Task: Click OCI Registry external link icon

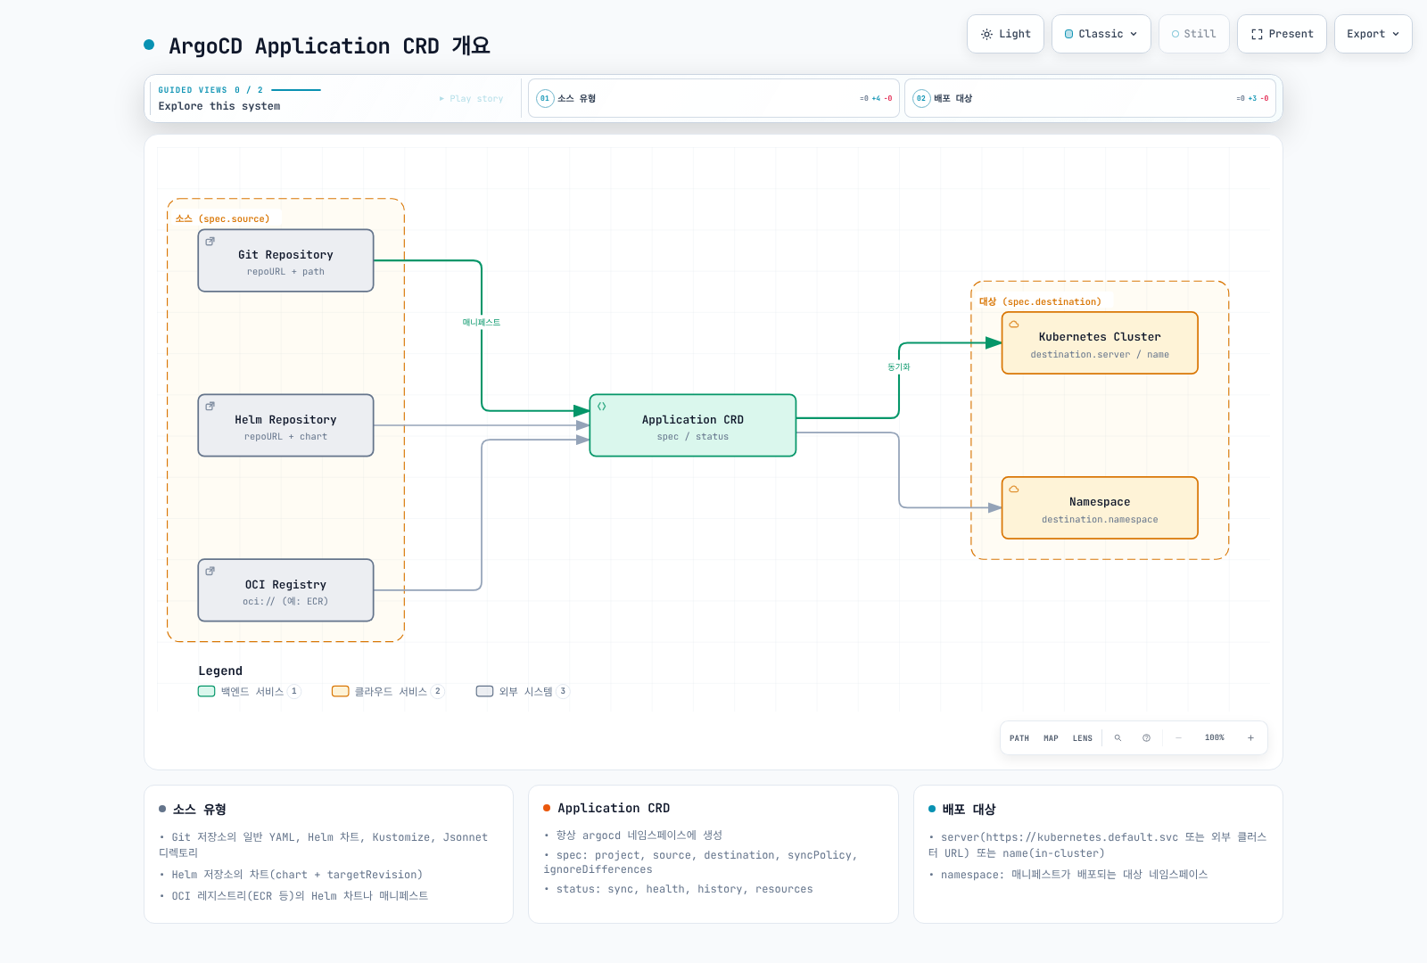Action: (210, 572)
